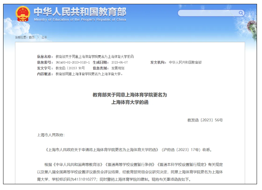Click the salutation 上海市人民政府:
This screenshot has width=262, height=190.
[x=51, y=135]
